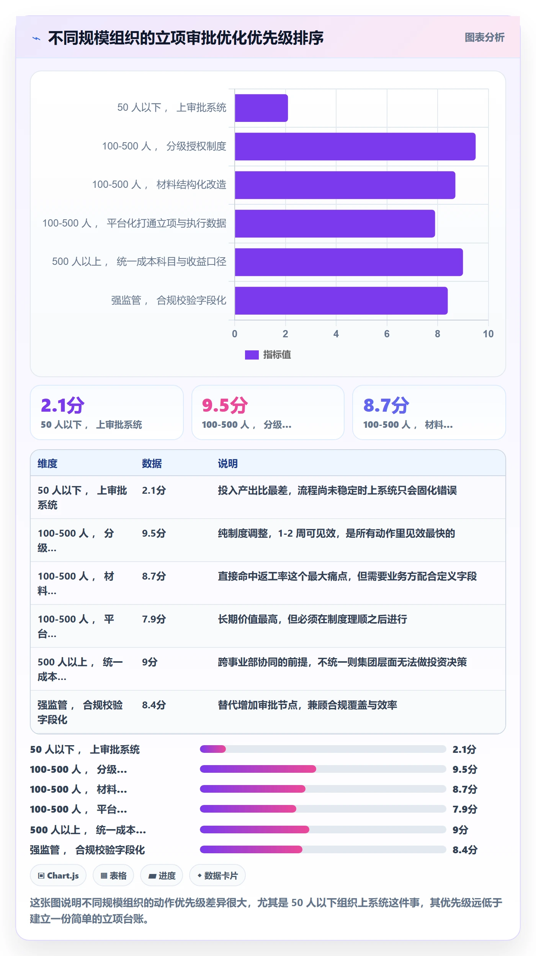Open the 9.5分 data card
536x956 pixels.
[268, 412]
